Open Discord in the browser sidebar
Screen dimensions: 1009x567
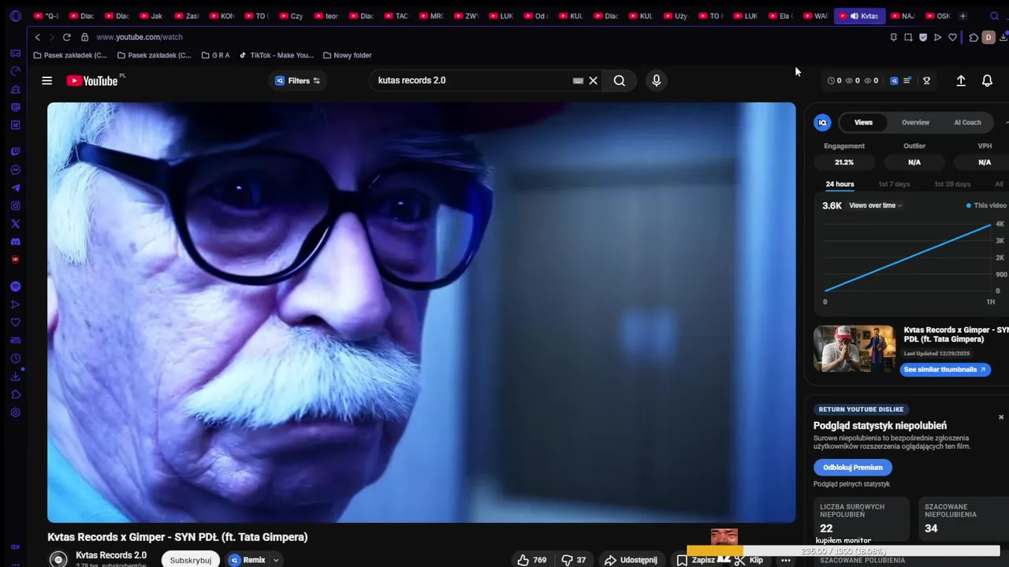click(x=15, y=242)
